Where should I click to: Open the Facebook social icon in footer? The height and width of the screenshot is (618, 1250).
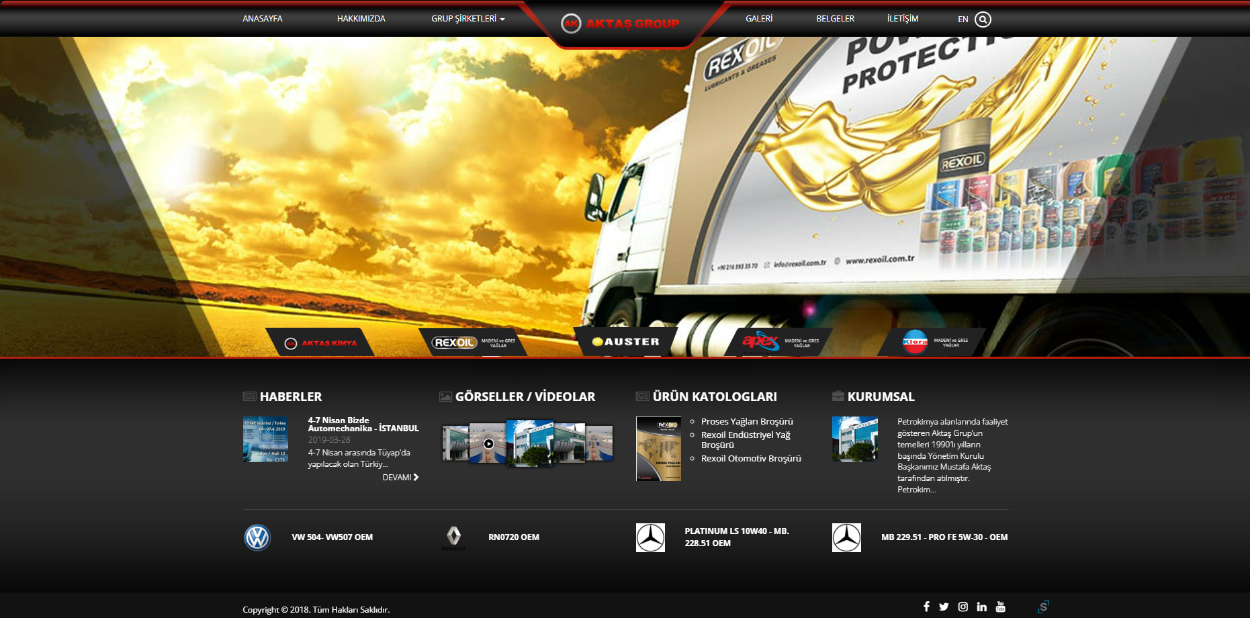tap(926, 607)
